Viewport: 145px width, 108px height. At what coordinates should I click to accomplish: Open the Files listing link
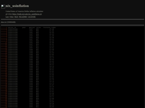[x=12, y=17]
